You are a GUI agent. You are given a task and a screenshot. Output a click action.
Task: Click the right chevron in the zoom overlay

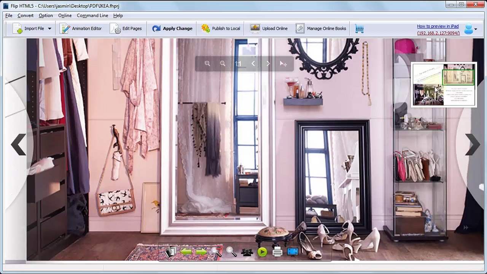pyautogui.click(x=268, y=64)
